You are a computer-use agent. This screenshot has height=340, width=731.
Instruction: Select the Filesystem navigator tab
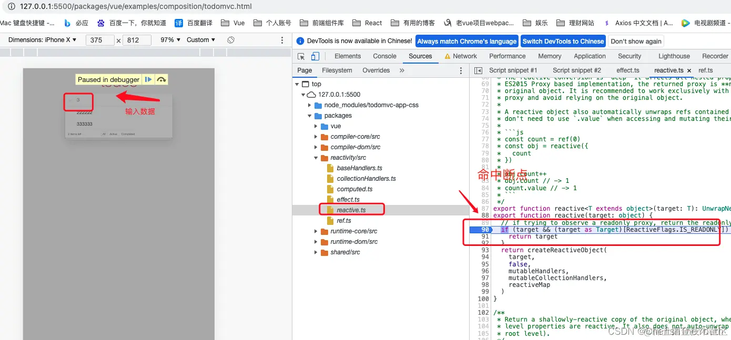pyautogui.click(x=337, y=70)
